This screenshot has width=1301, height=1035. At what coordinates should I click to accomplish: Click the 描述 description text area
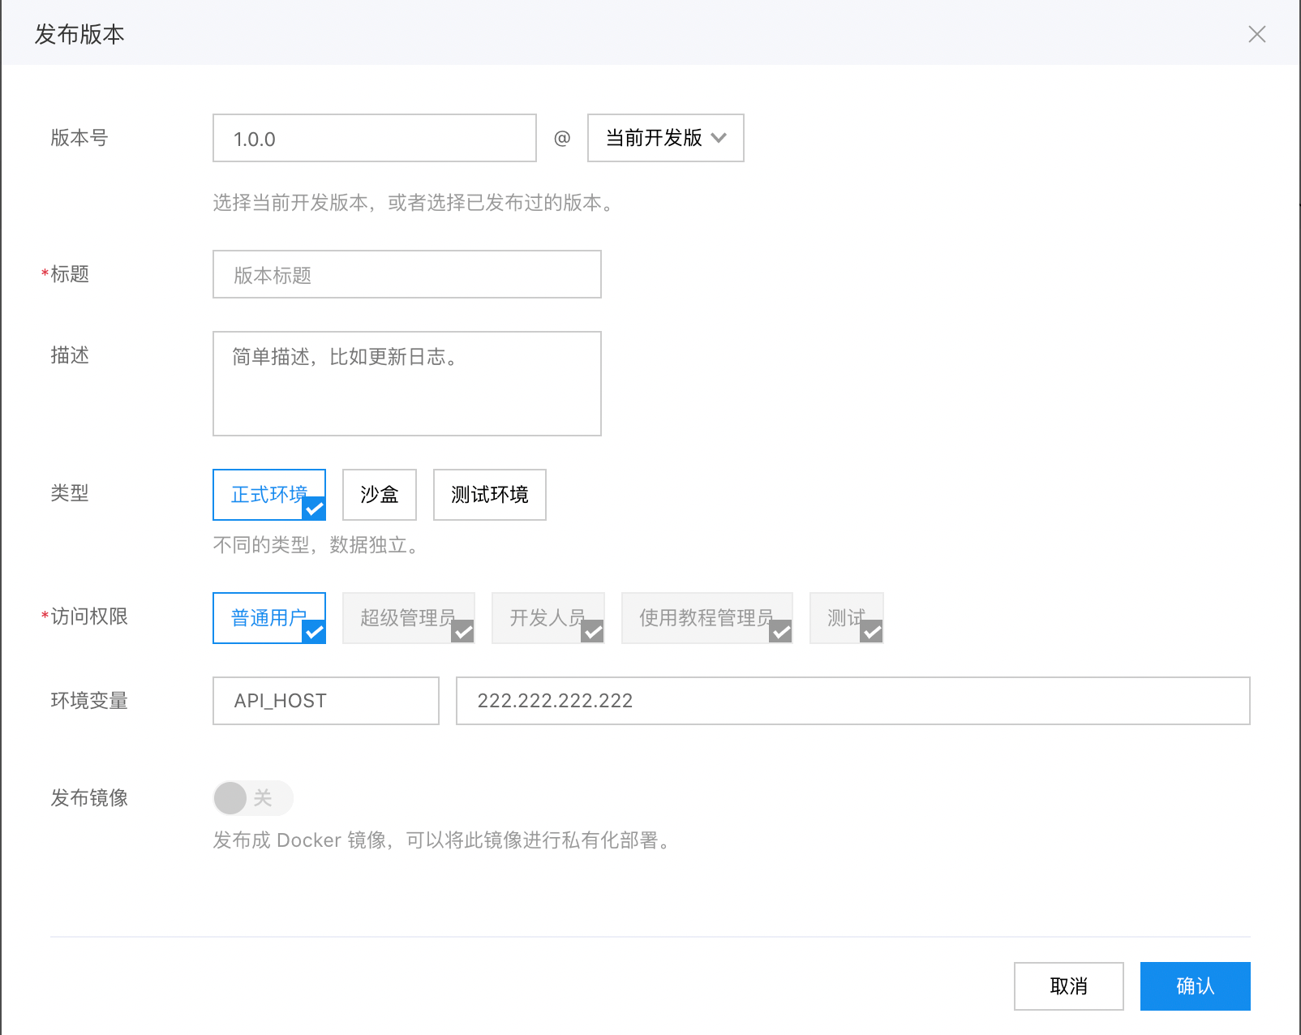pyautogui.click(x=406, y=383)
